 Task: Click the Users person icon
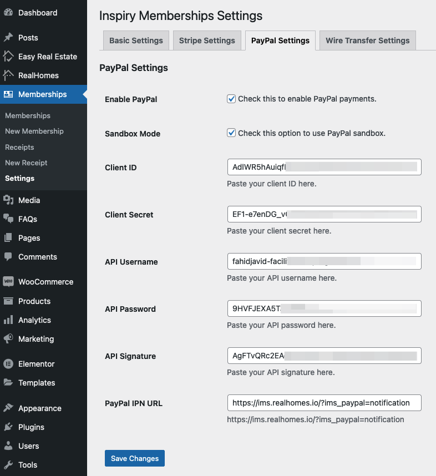[x=8, y=445]
